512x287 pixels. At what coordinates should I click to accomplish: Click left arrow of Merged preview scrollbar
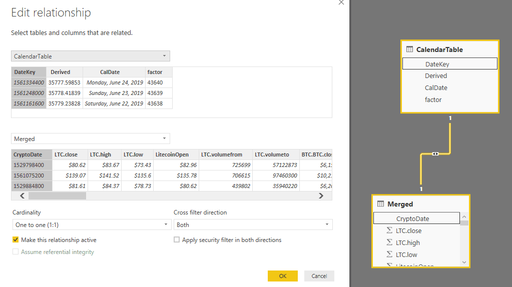click(x=22, y=195)
